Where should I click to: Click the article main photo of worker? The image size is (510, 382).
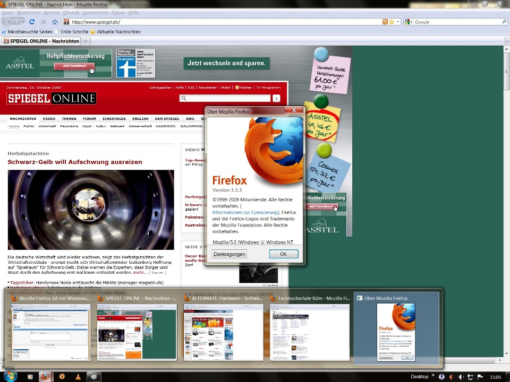pyautogui.click(x=91, y=210)
